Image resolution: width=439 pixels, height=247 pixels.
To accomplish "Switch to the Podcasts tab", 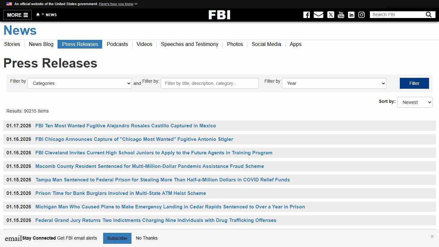I will [117, 44].
